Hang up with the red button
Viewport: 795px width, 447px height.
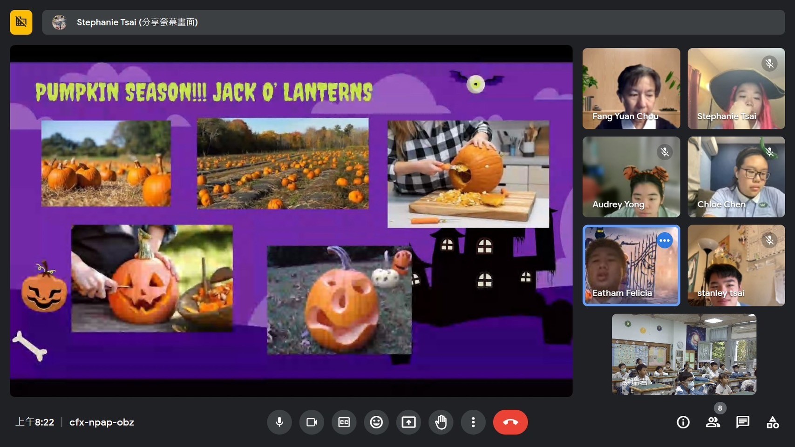click(x=510, y=422)
